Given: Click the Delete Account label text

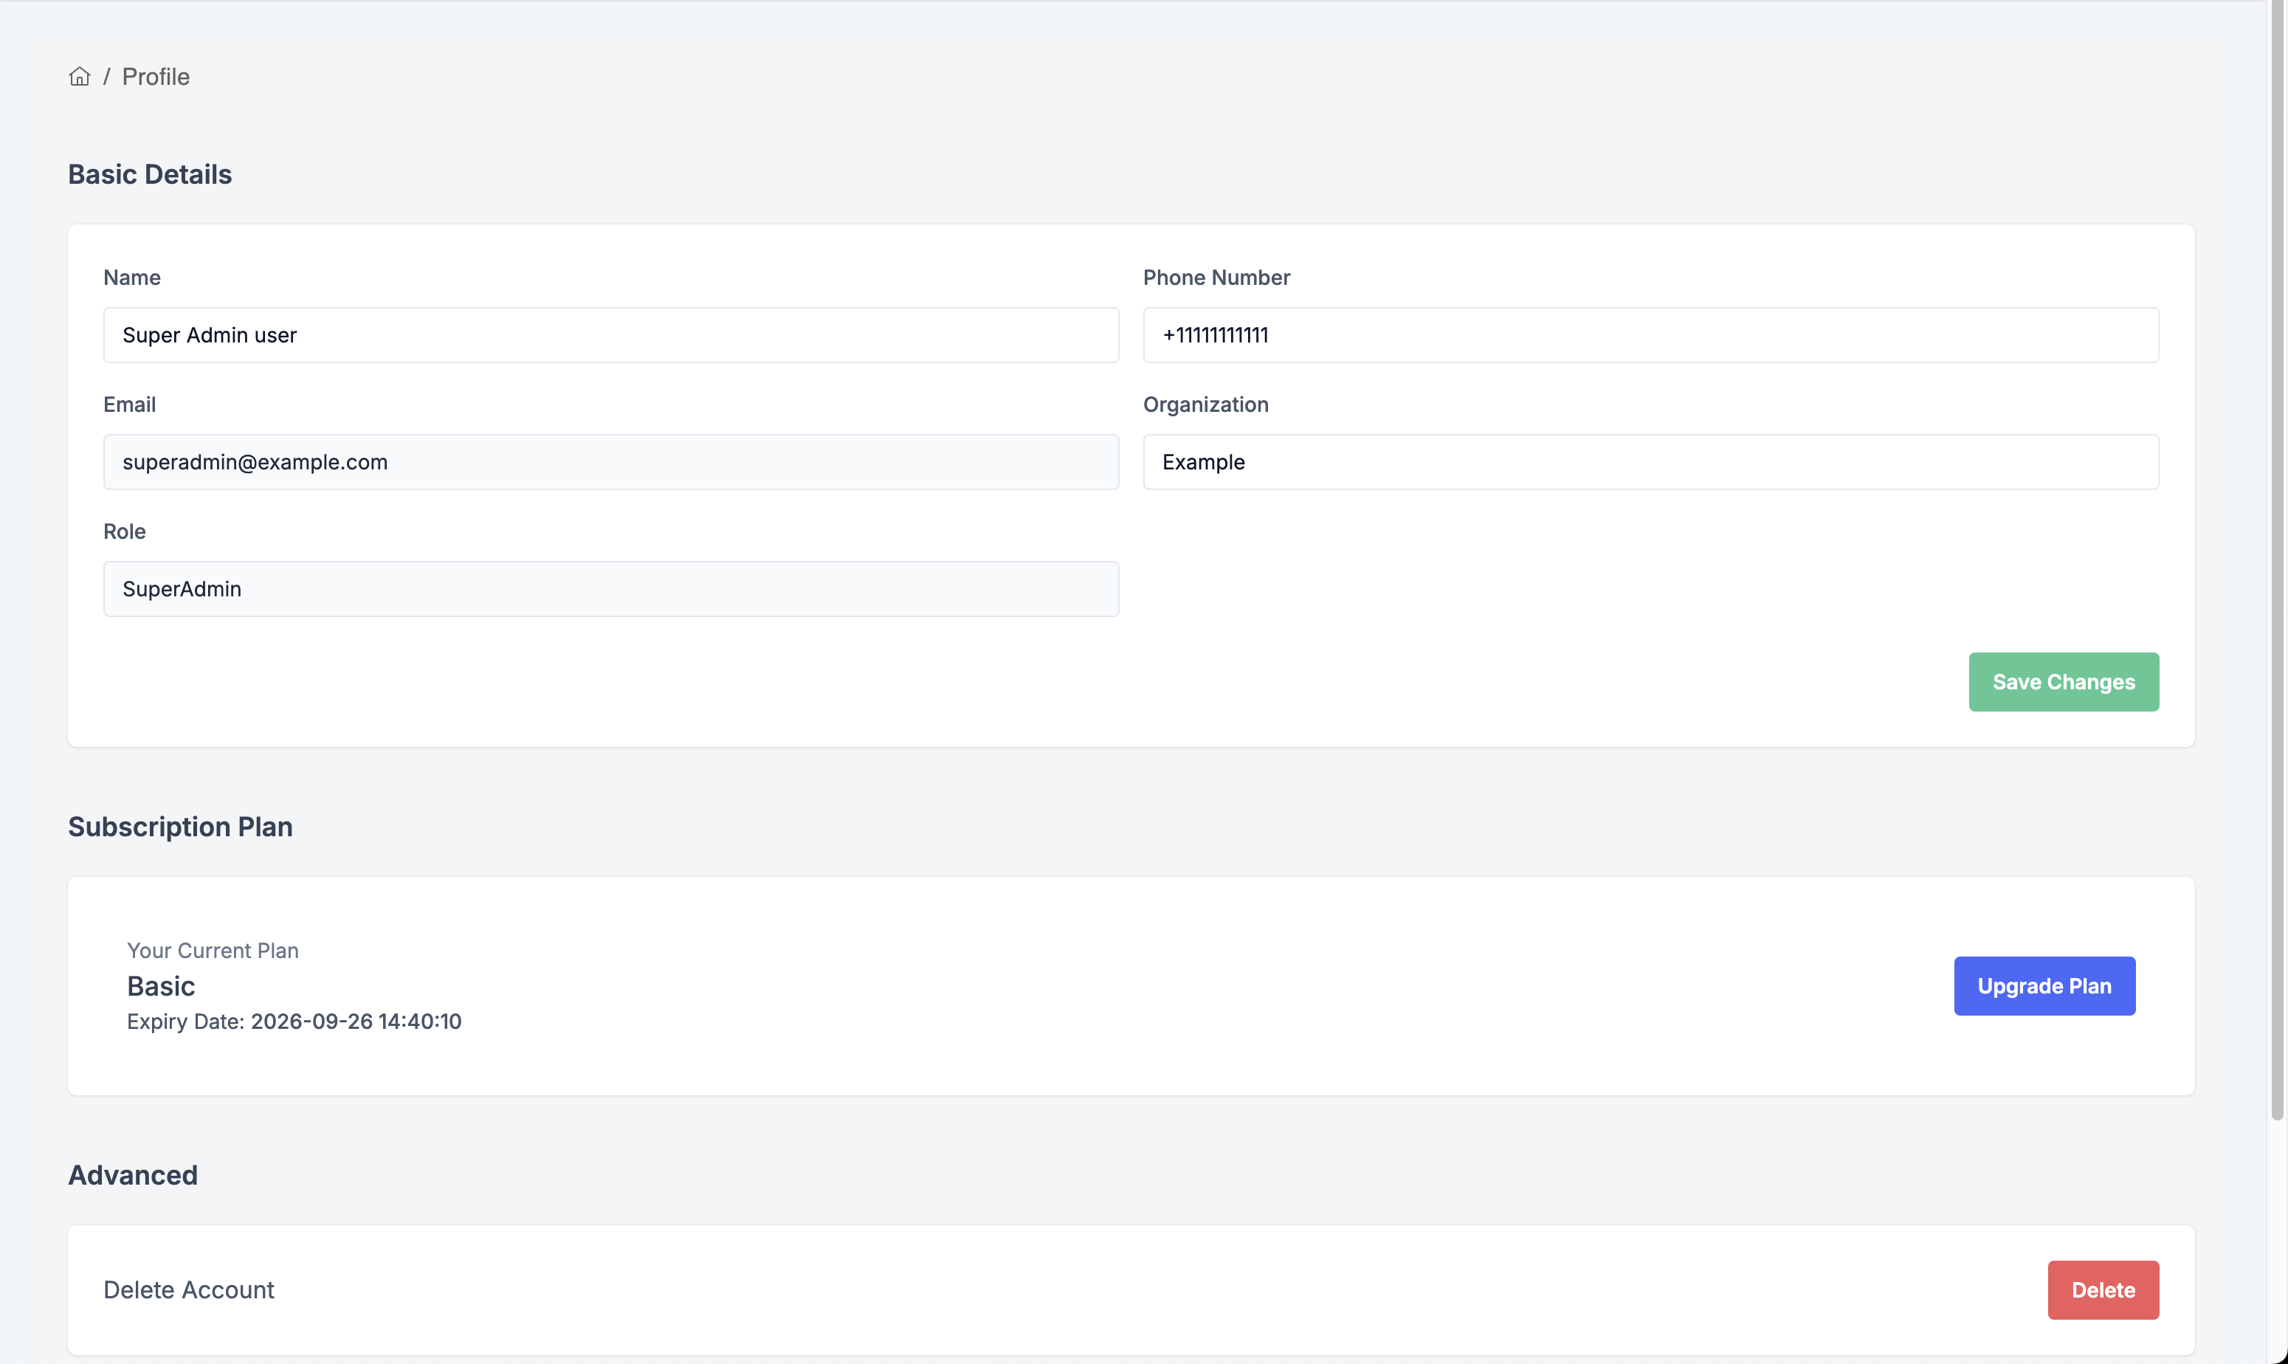Looking at the screenshot, I should (x=188, y=1289).
